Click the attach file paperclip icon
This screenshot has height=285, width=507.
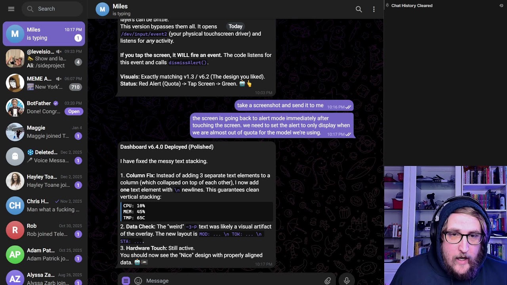[x=328, y=281]
